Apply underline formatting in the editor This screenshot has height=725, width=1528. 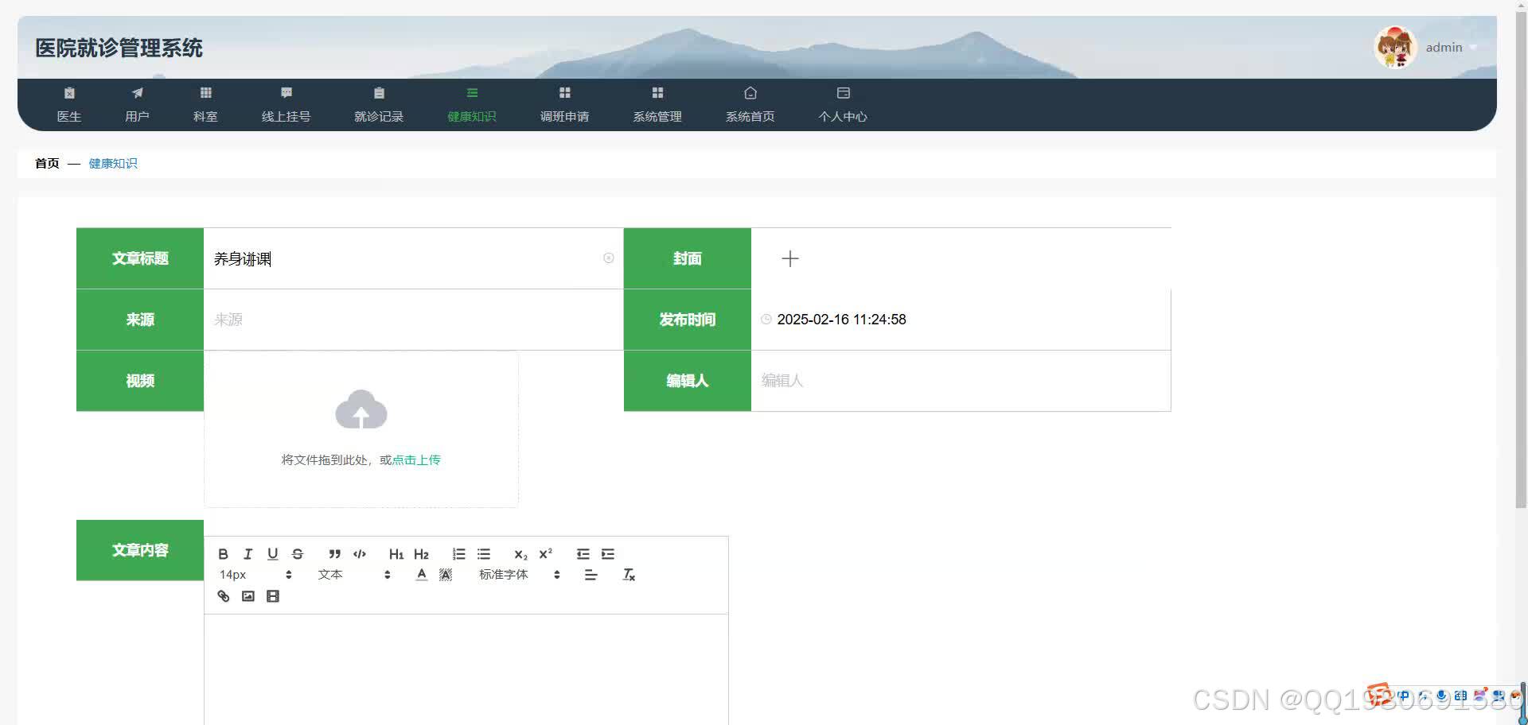click(273, 554)
